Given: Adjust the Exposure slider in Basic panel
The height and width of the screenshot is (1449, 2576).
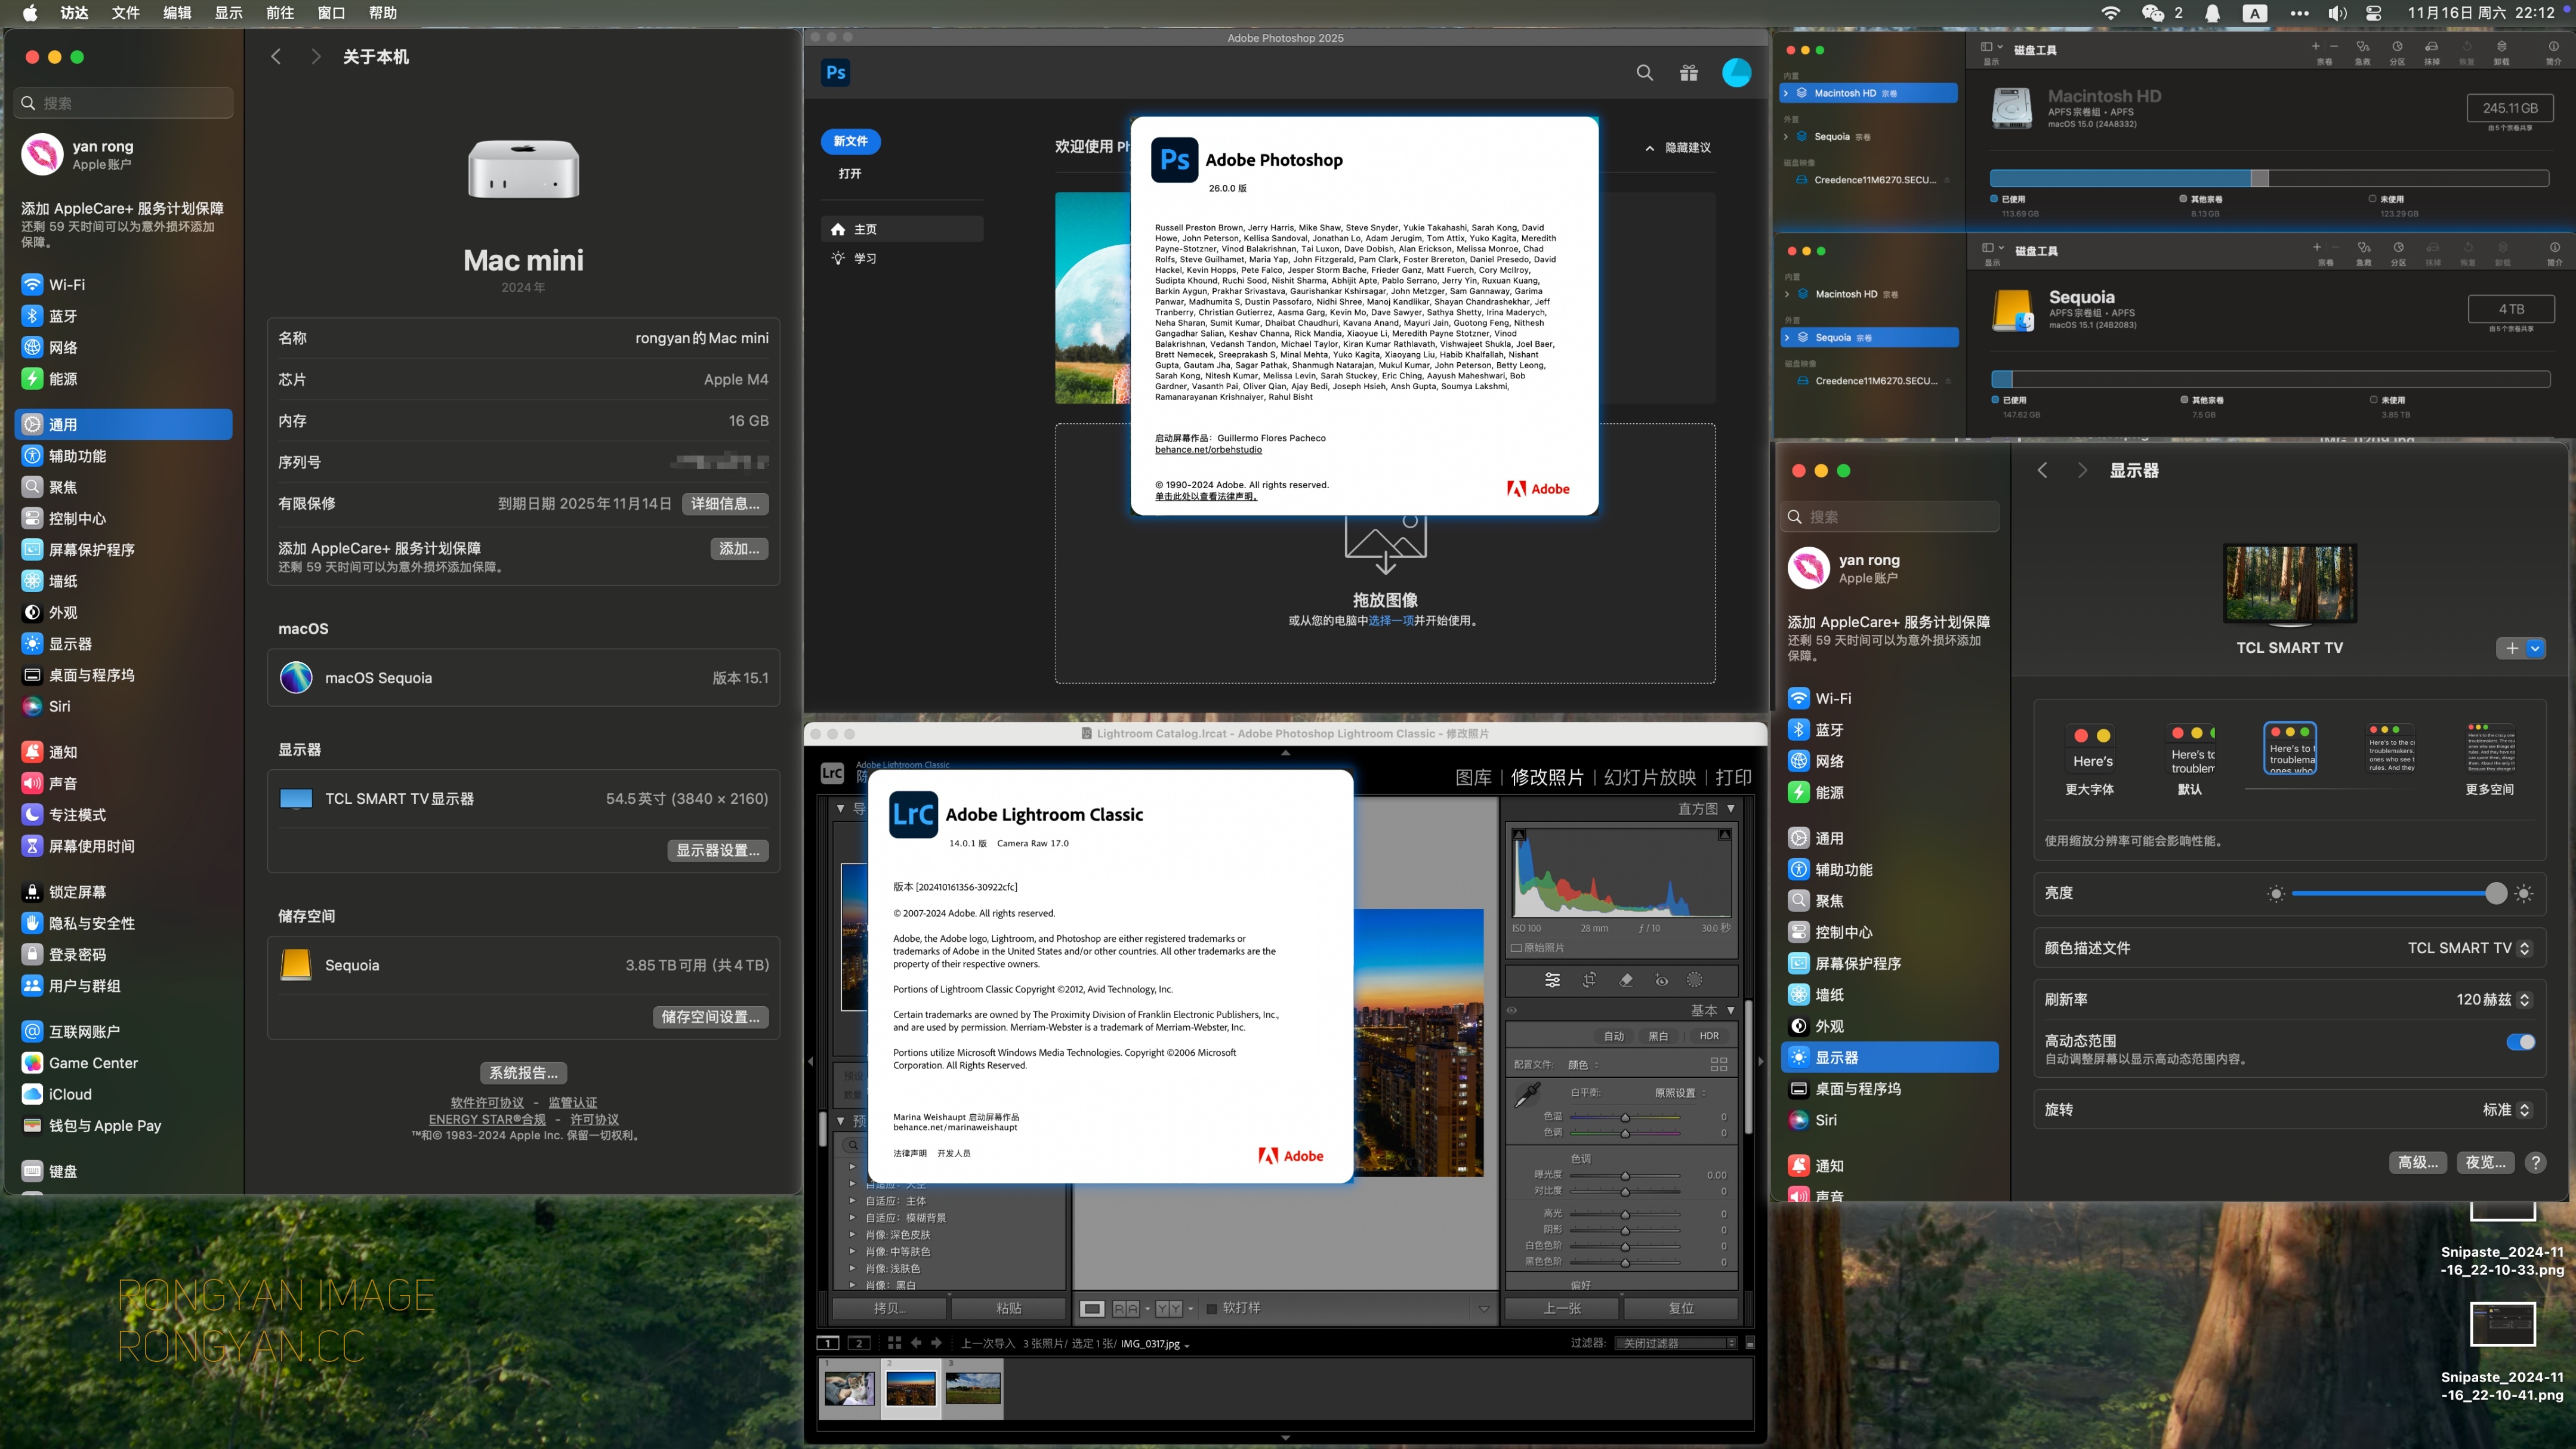Looking at the screenshot, I should click(x=1625, y=1175).
